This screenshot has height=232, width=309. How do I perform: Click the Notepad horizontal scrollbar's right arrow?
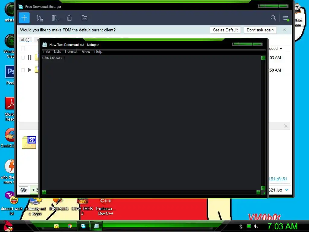click(x=258, y=192)
